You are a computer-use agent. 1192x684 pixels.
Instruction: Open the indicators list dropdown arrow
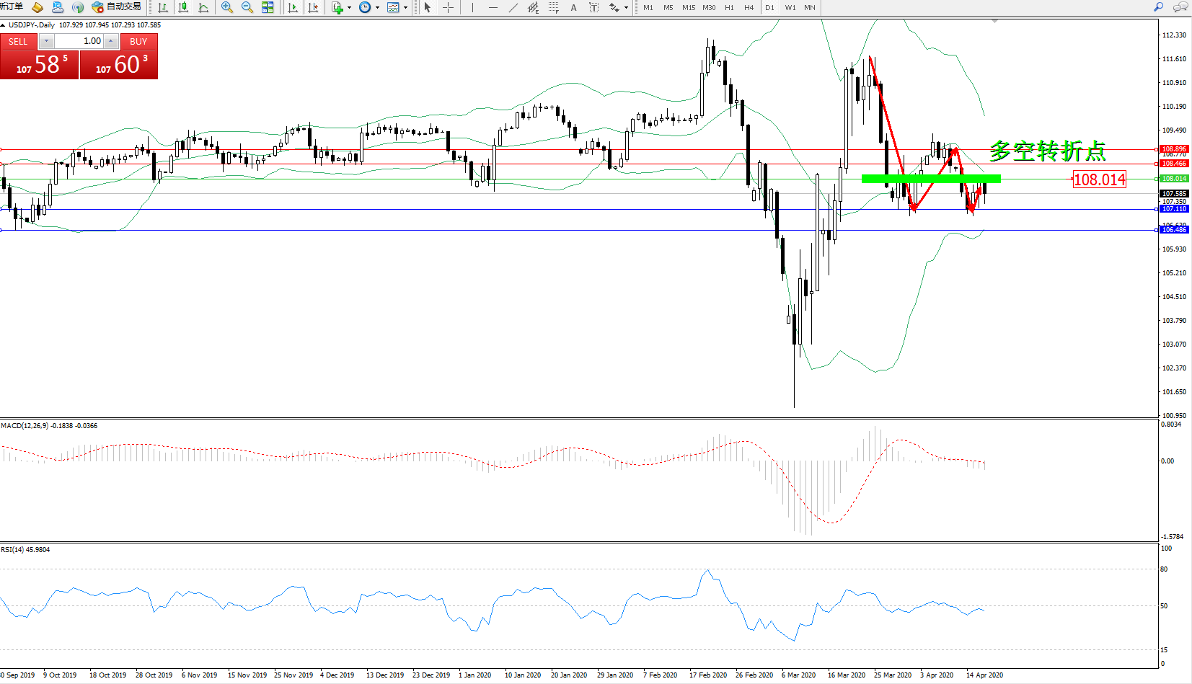[x=349, y=7]
